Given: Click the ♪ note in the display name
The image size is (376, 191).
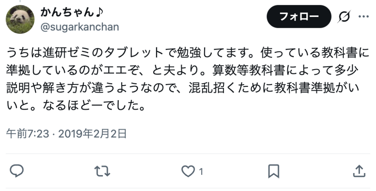Looking at the screenshot, I should [99, 12].
